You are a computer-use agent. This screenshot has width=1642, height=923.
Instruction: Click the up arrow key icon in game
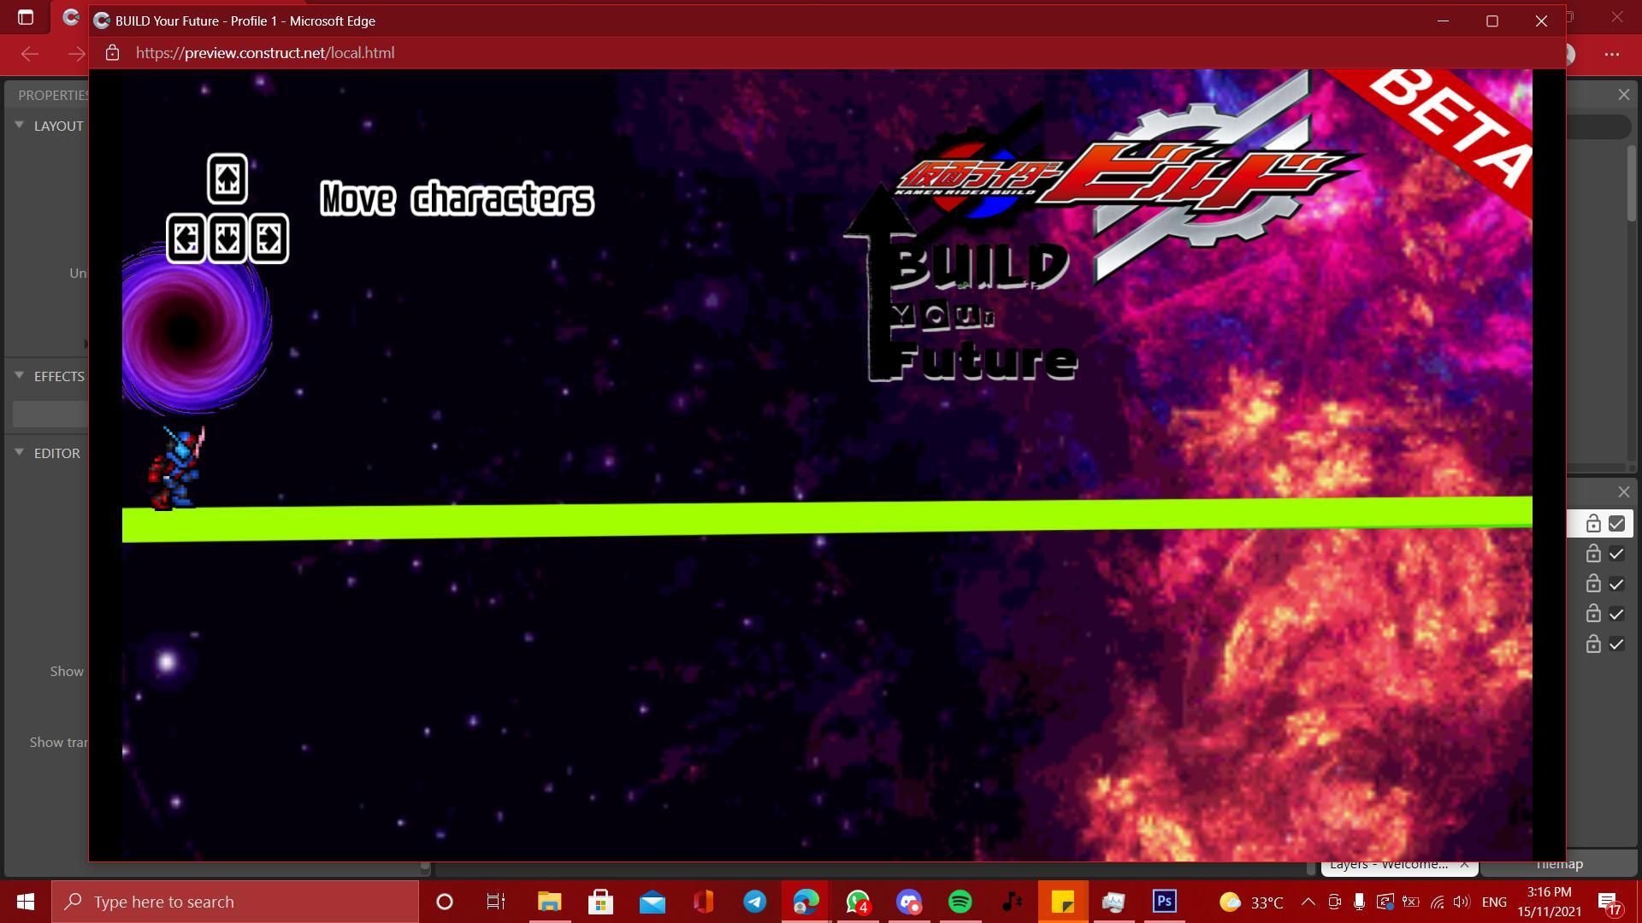tap(227, 179)
